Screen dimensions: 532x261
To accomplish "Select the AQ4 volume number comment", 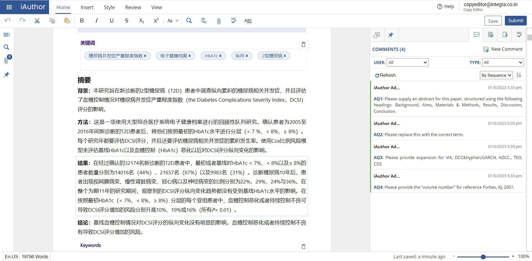I will coord(448,181).
